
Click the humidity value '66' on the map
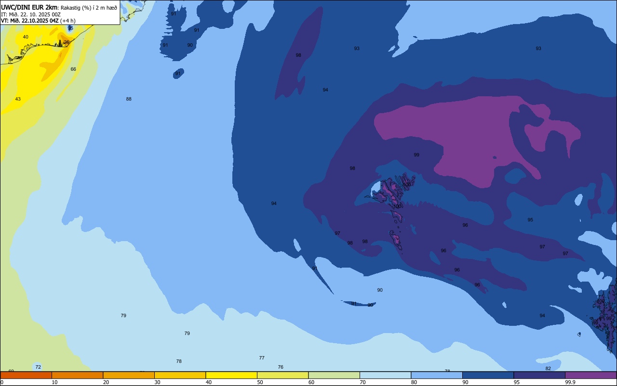tap(73, 69)
